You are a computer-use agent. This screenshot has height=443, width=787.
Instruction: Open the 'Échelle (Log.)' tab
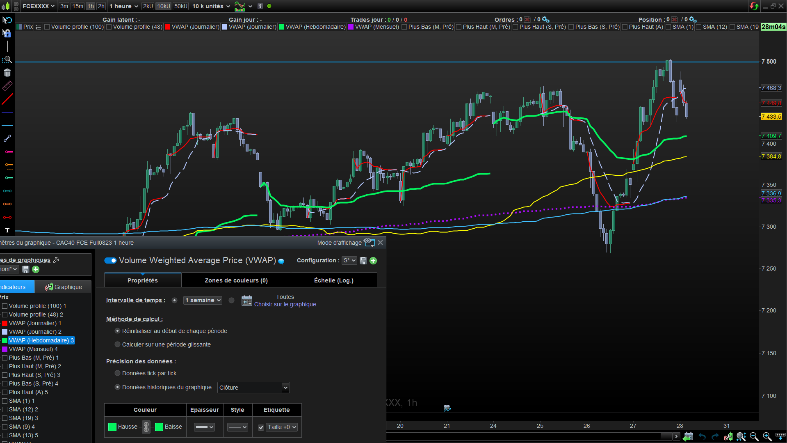click(x=333, y=280)
